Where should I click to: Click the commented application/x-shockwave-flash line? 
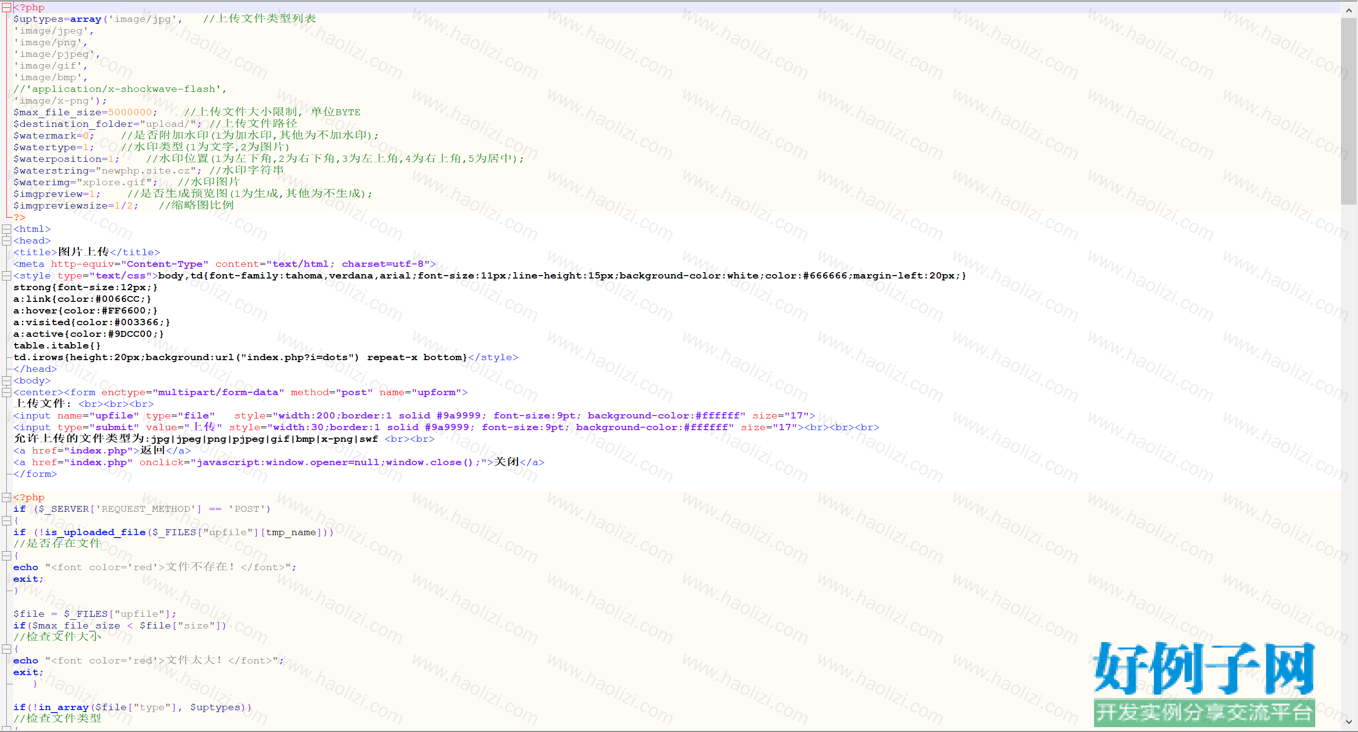(x=120, y=88)
